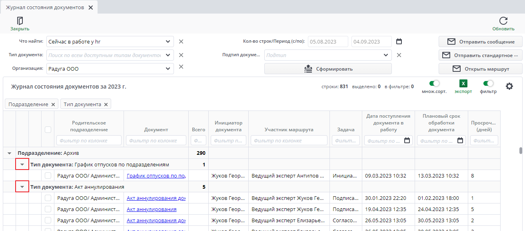Open calendar in Плановый срок column filter

460,140
